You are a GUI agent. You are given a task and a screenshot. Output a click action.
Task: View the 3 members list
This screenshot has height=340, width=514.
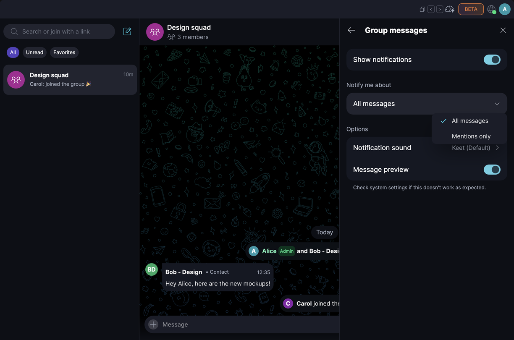[188, 37]
